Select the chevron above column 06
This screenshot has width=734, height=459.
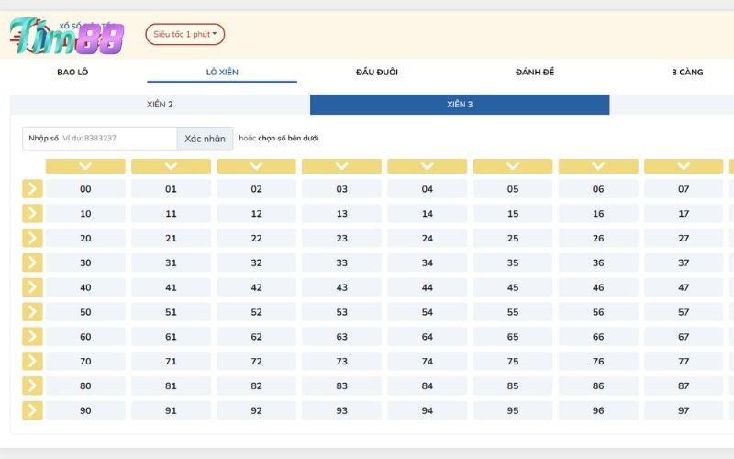pyautogui.click(x=598, y=166)
